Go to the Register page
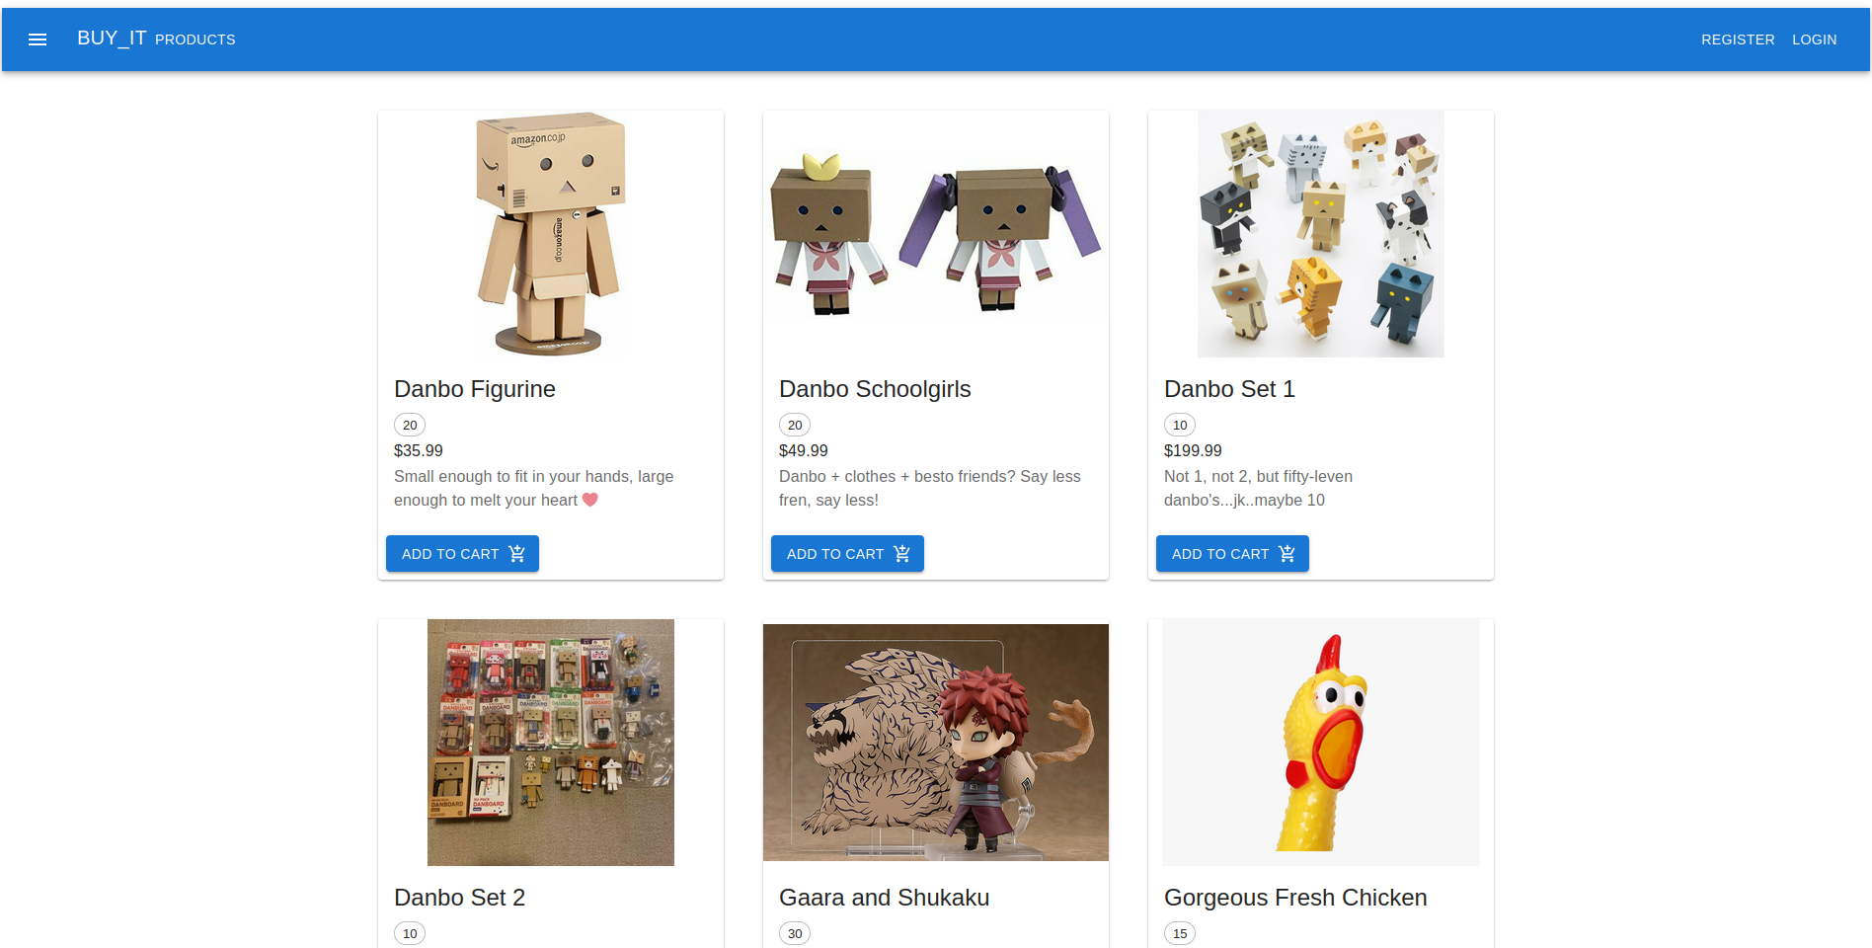This screenshot has width=1872, height=948. click(1738, 39)
